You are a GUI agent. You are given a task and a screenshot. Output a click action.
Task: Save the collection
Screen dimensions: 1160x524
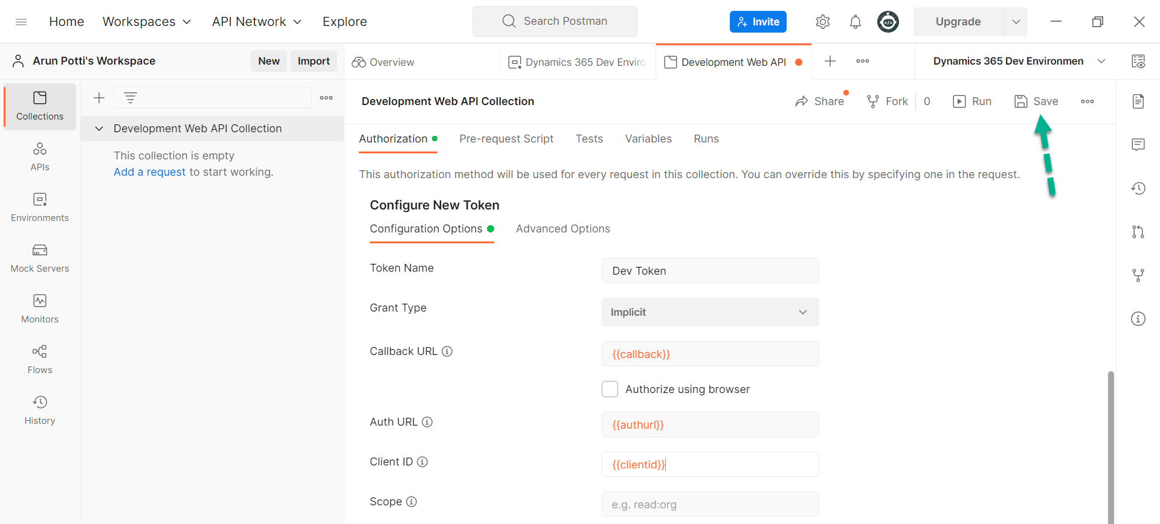pyautogui.click(x=1036, y=101)
